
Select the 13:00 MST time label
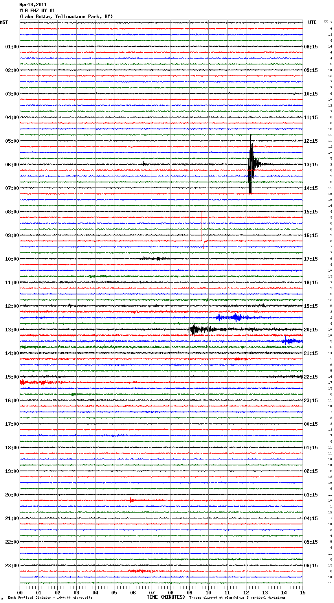(x=12, y=330)
